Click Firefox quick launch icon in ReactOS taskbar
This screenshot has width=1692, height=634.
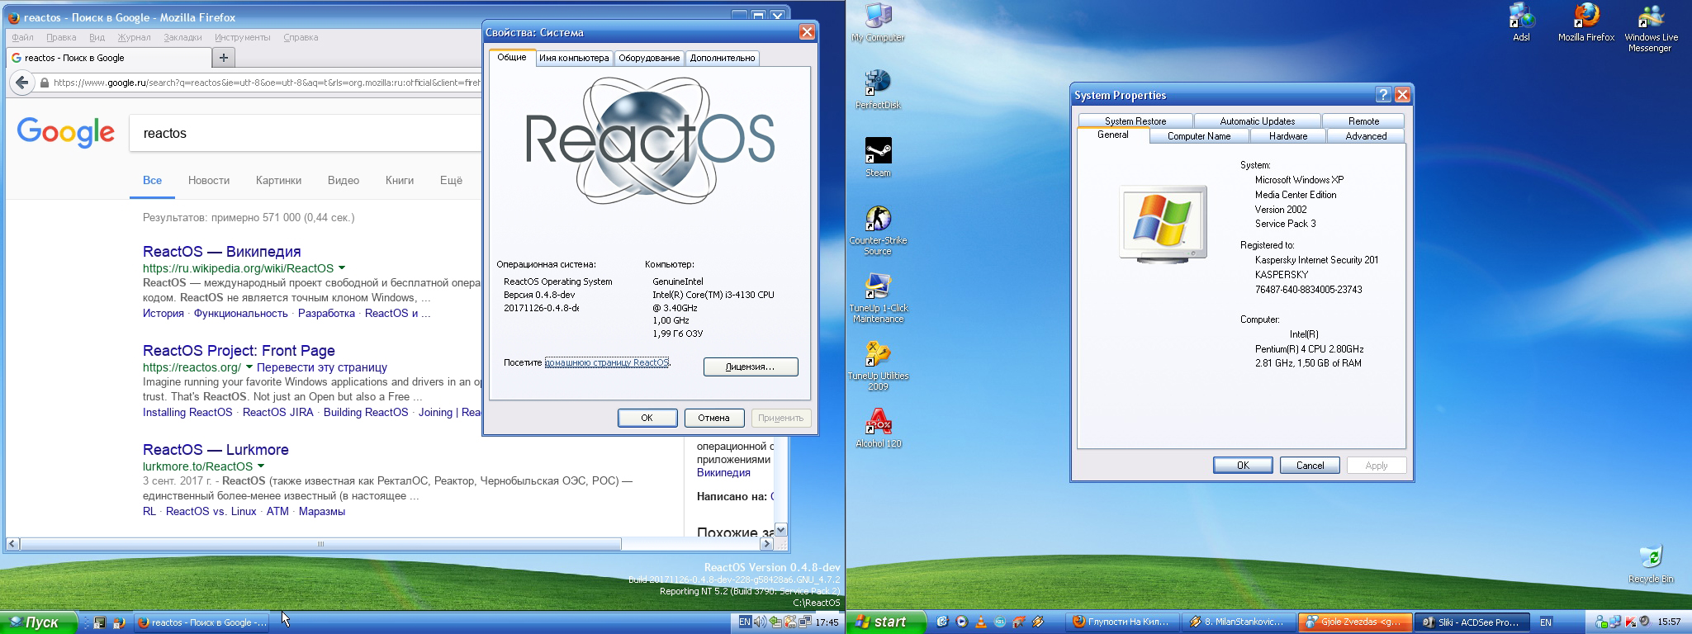tap(118, 623)
